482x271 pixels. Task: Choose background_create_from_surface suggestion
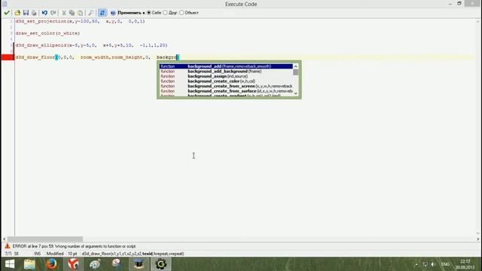(226, 91)
